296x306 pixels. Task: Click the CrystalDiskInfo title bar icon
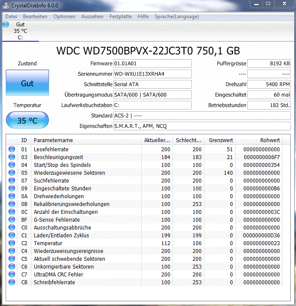coord(6,6)
